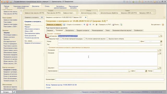Image resolution: width=167 pixels, height=94 pixels.
Task: Click the yellow help question icon
Action: tap(163, 25)
